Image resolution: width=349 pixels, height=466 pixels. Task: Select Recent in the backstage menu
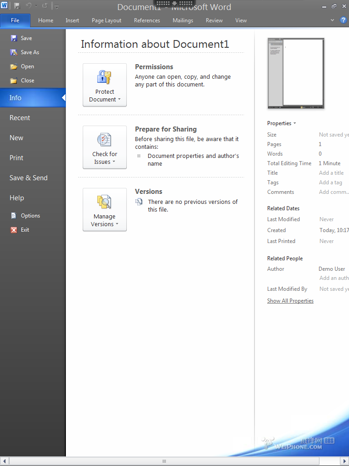20,118
